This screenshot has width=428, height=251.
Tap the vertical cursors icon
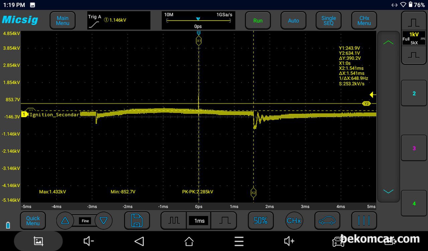pos(364,221)
